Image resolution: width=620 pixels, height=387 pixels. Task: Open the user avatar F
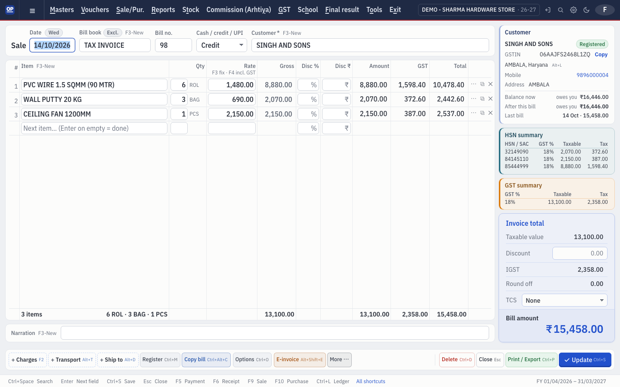click(605, 9)
